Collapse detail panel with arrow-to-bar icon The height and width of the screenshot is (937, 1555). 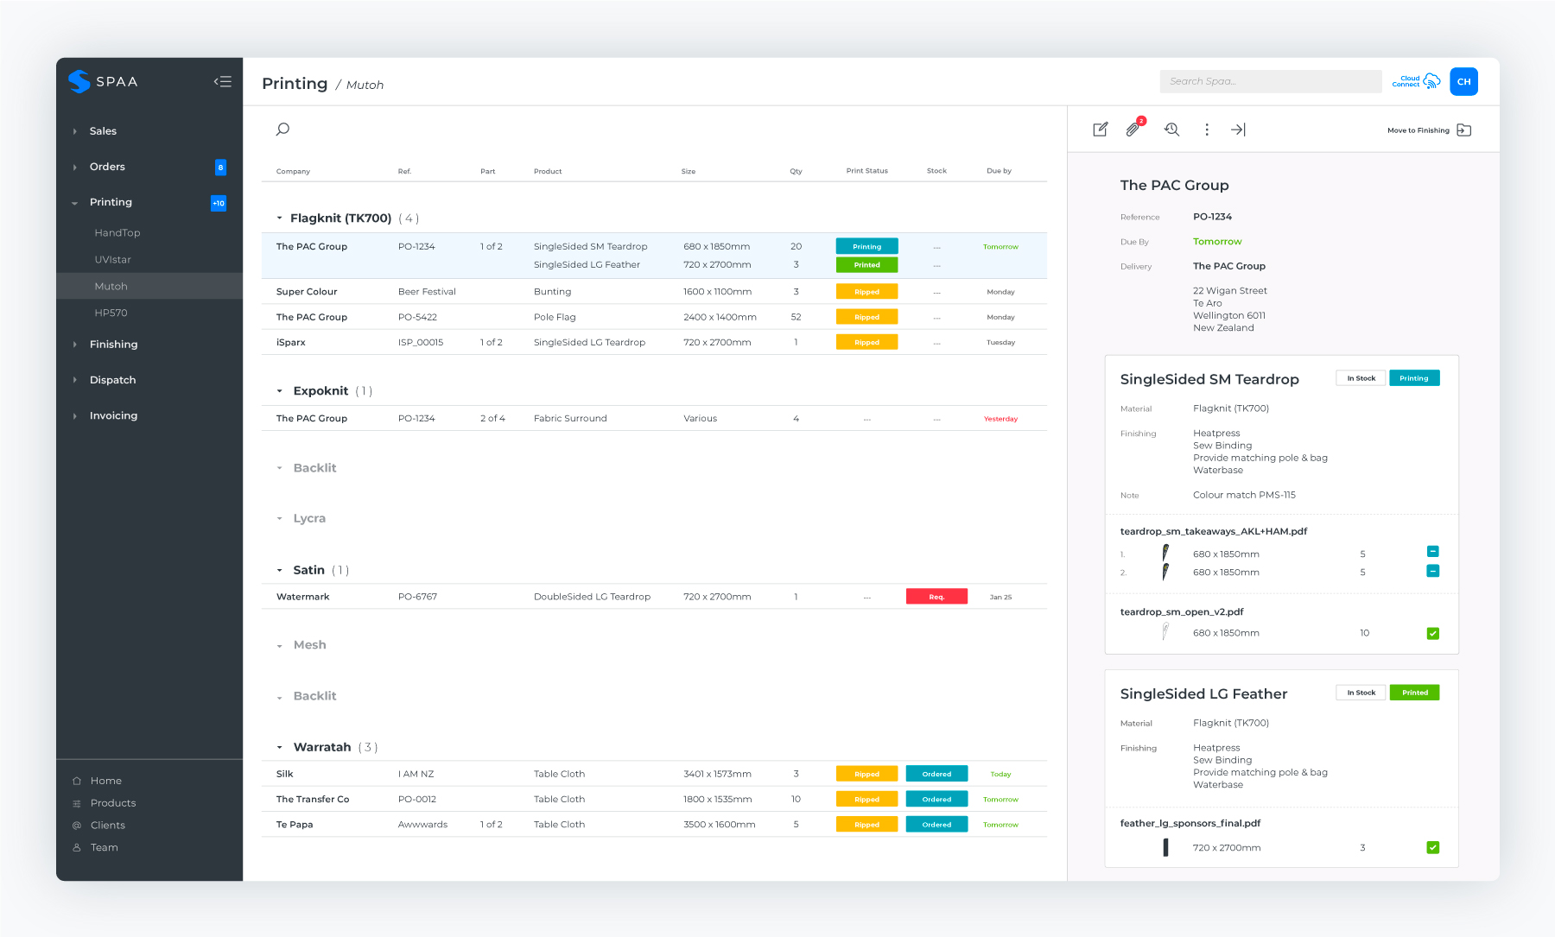[x=1238, y=130]
